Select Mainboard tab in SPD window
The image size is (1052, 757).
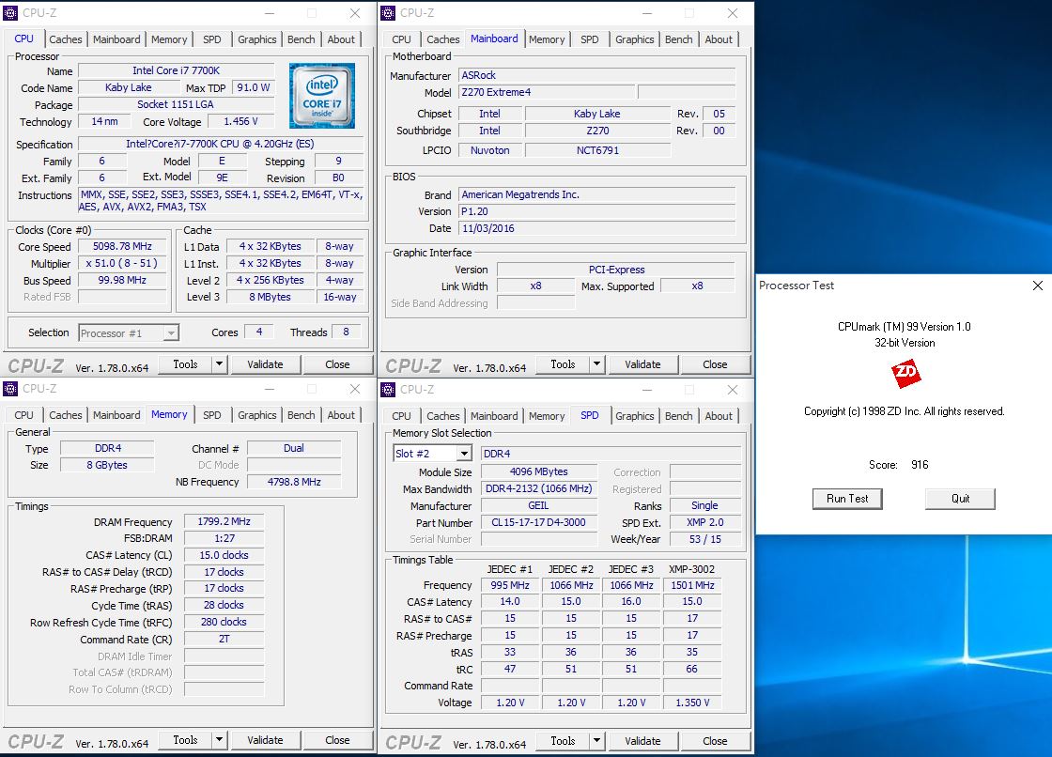tap(494, 416)
